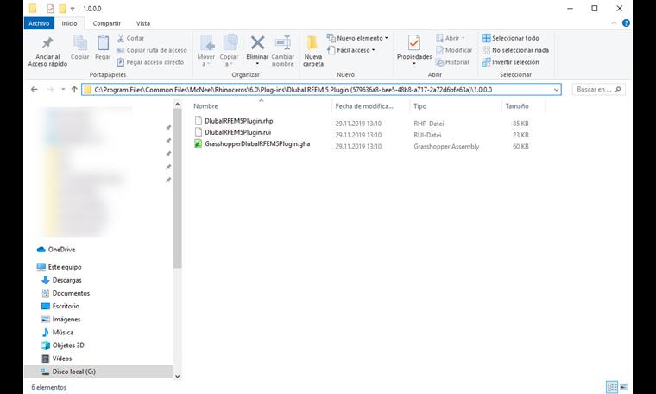Click navigation pane scrollbar down arrow
Screen dimensions: 656x394
(178, 376)
